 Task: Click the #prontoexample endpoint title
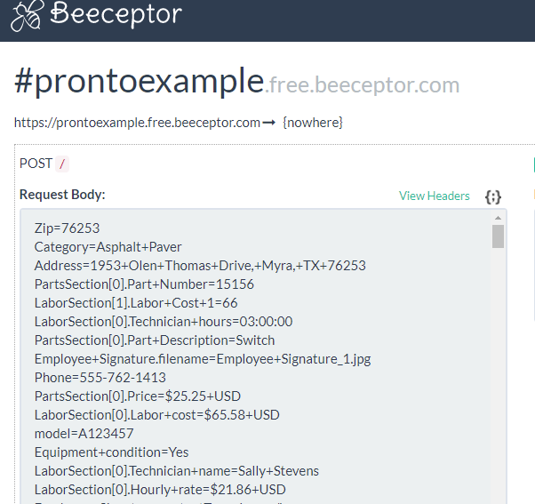(x=140, y=81)
